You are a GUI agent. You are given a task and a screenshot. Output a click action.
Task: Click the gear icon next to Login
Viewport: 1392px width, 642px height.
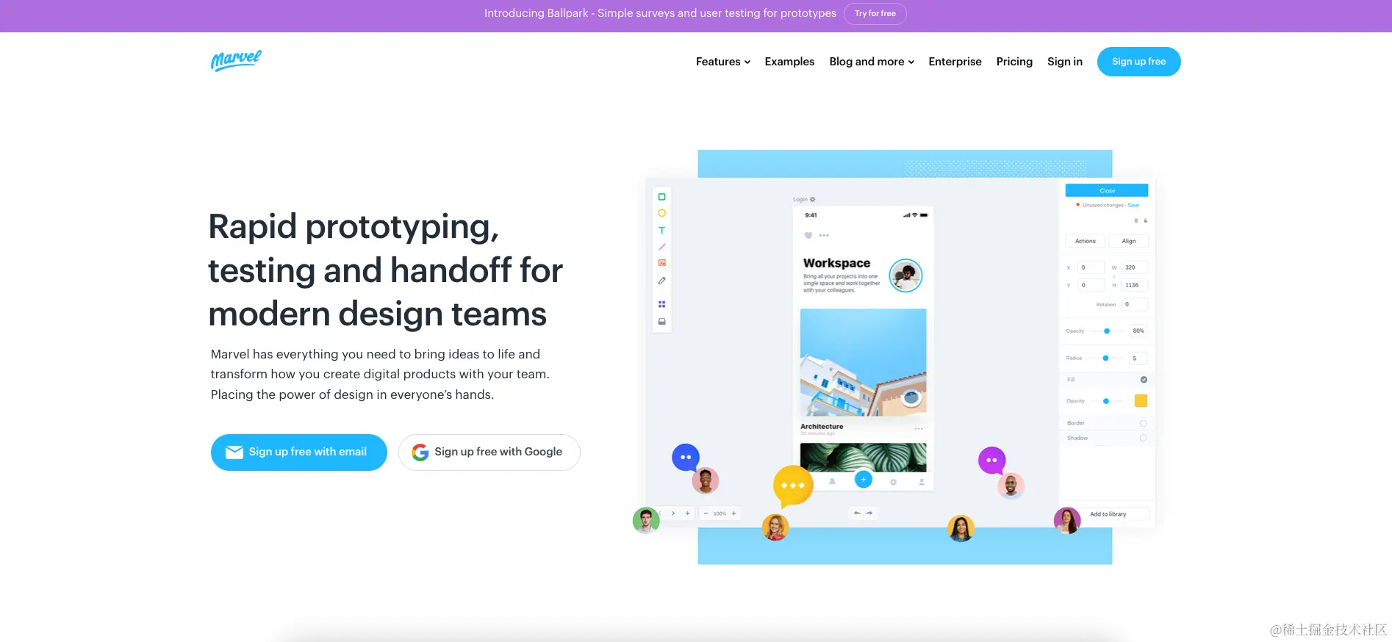pos(812,200)
